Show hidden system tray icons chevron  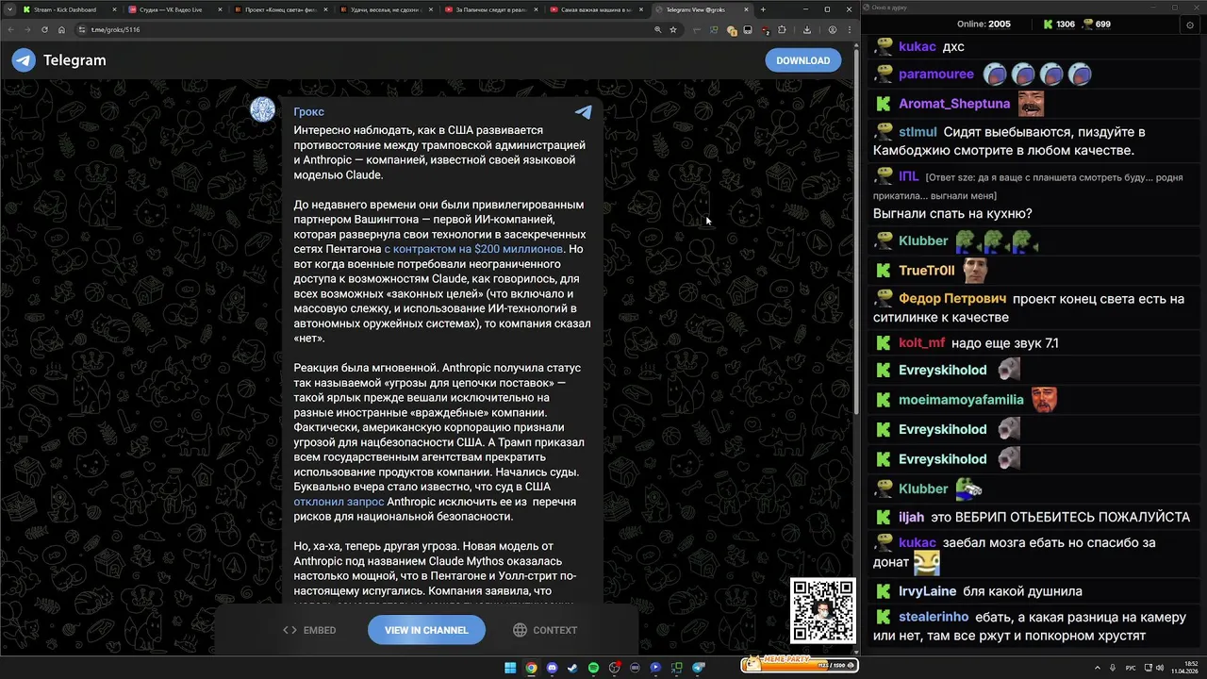click(x=1098, y=668)
